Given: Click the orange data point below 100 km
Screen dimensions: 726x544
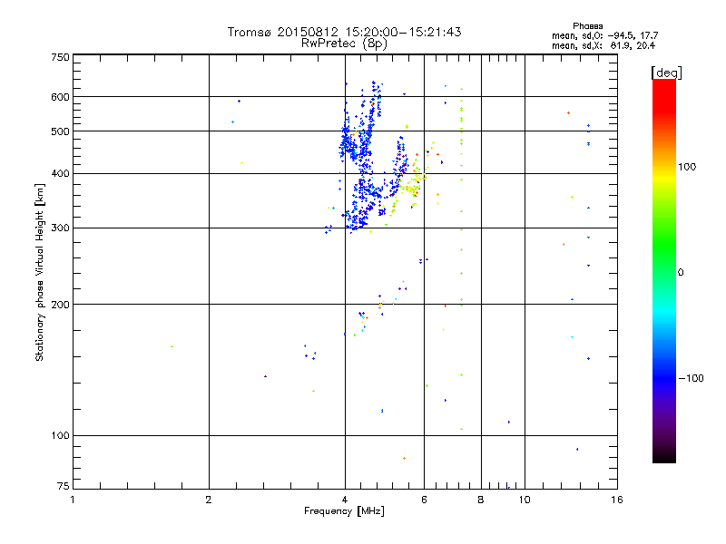Looking at the screenshot, I should pos(404,459).
